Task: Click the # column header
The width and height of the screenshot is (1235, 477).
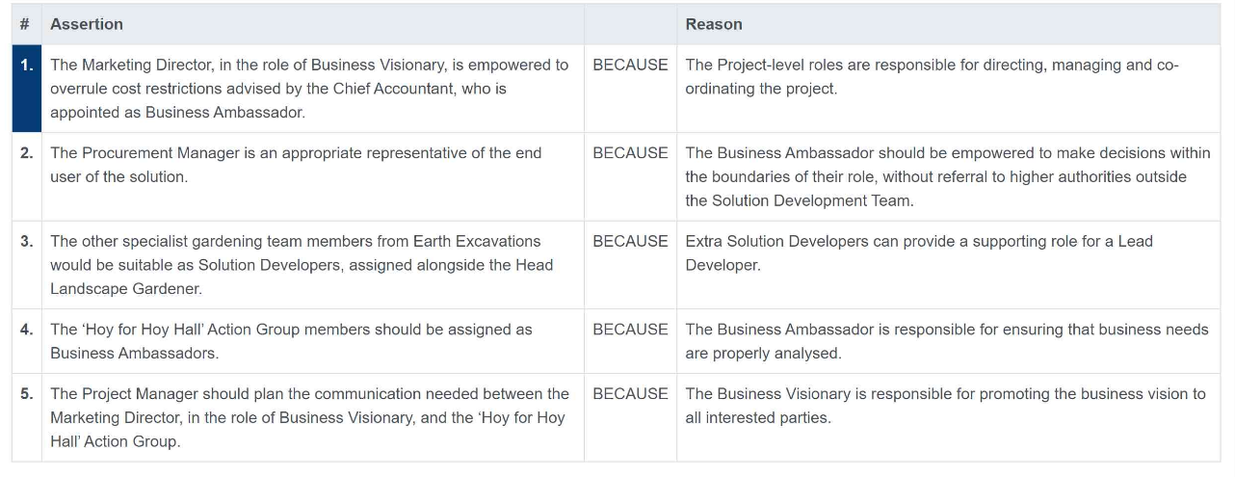Action: coord(27,24)
